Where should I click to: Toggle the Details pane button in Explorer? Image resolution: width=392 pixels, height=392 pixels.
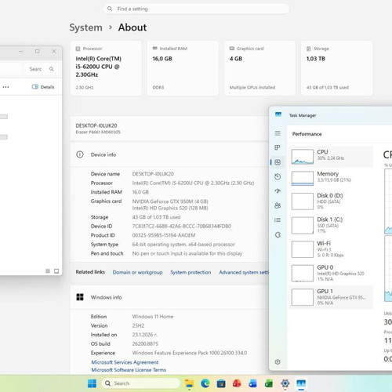[x=43, y=87]
